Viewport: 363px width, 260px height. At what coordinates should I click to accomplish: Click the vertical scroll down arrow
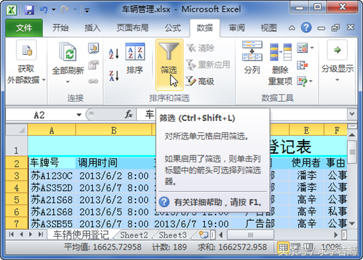[352, 224]
